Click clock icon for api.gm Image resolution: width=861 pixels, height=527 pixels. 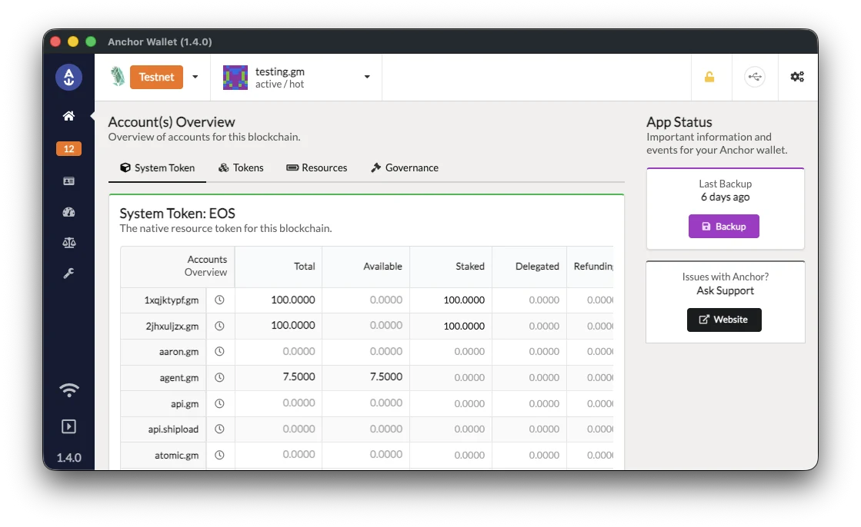pyautogui.click(x=219, y=403)
